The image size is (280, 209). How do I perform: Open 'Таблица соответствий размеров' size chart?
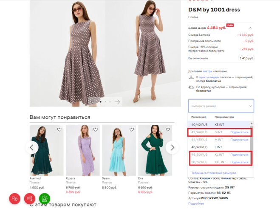214,173
